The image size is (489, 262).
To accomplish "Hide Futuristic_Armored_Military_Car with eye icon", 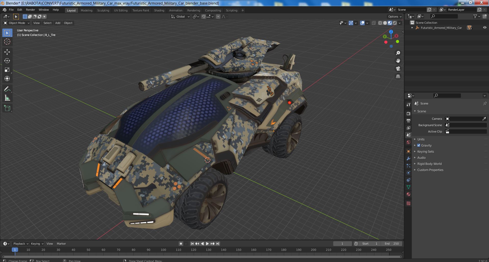I will click(x=485, y=28).
